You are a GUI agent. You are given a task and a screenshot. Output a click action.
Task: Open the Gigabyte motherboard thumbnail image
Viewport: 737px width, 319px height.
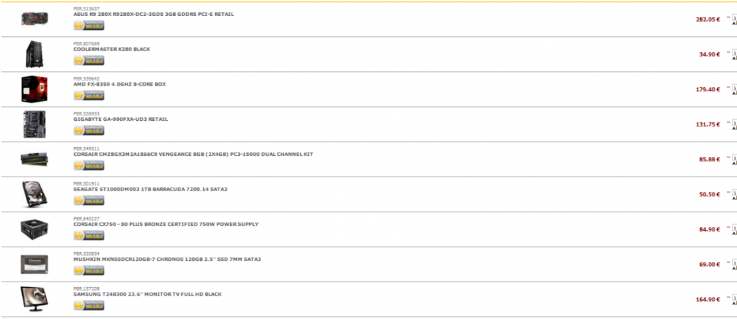34,124
